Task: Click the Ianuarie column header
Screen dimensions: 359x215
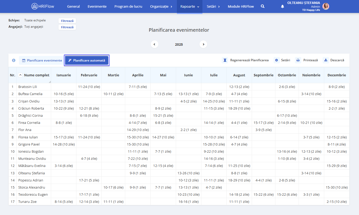Action: (x=64, y=75)
